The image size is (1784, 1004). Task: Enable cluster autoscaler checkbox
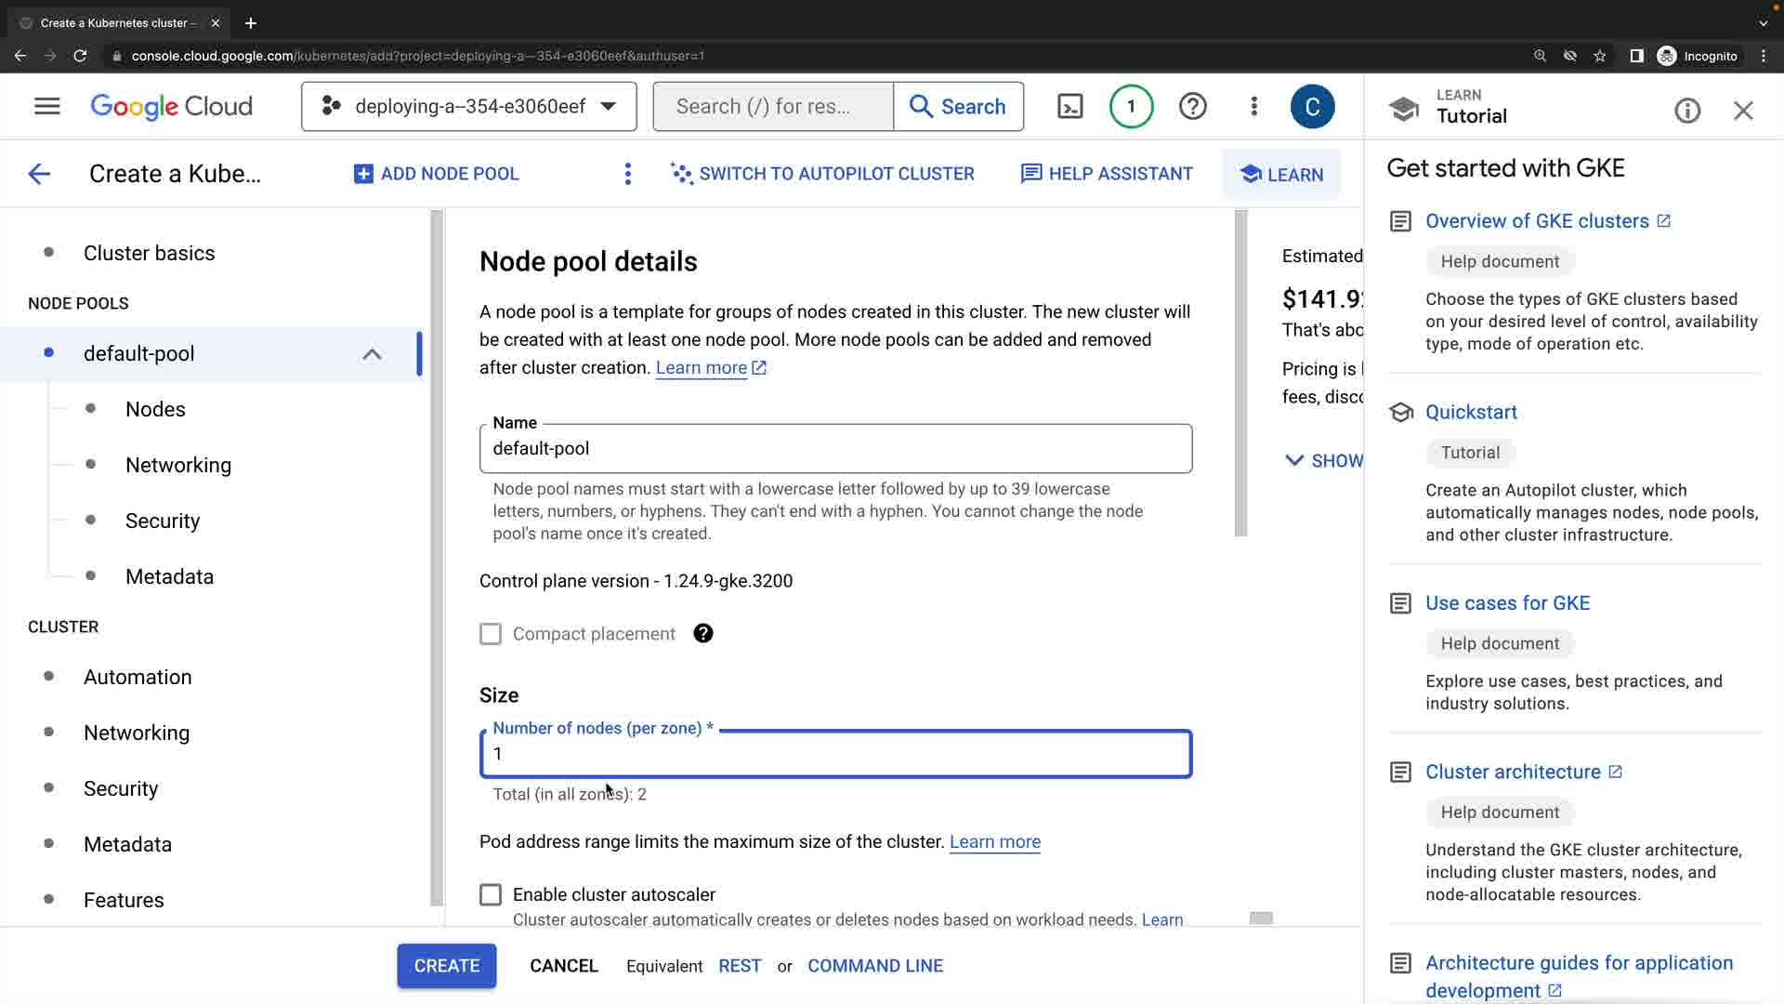coord(491,894)
